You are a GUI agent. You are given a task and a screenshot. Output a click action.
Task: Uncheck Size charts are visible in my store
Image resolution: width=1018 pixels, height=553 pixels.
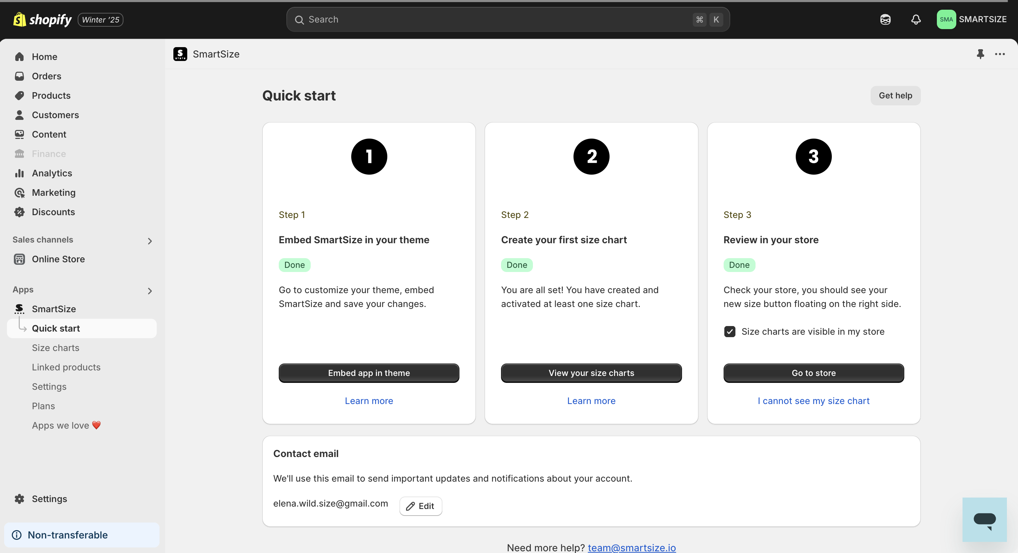point(730,331)
